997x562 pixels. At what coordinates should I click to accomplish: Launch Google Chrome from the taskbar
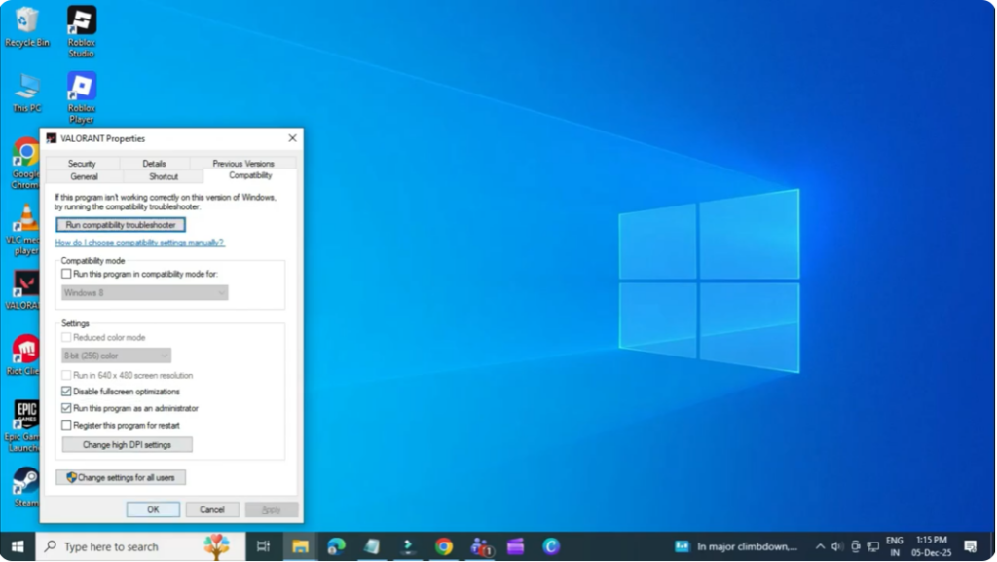[x=444, y=546]
